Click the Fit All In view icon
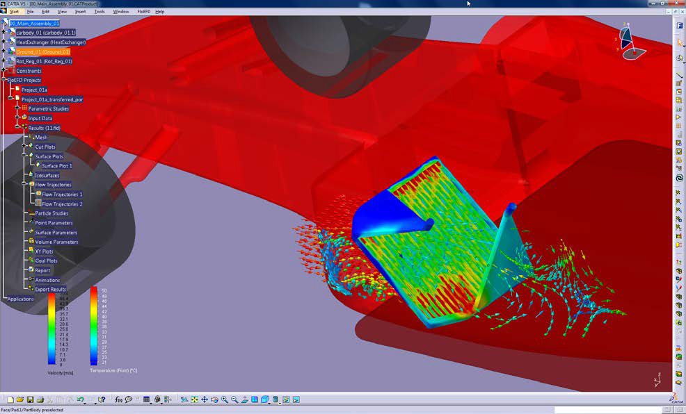The height and width of the screenshot is (414, 686). [194, 399]
